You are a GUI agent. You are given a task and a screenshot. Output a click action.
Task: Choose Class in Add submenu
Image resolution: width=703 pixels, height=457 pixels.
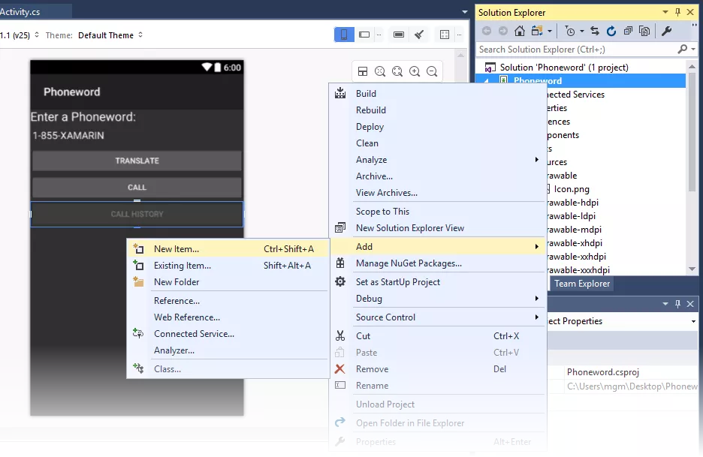point(228,369)
